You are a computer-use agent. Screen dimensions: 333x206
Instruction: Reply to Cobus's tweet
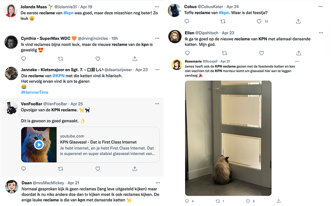pos(187,22)
